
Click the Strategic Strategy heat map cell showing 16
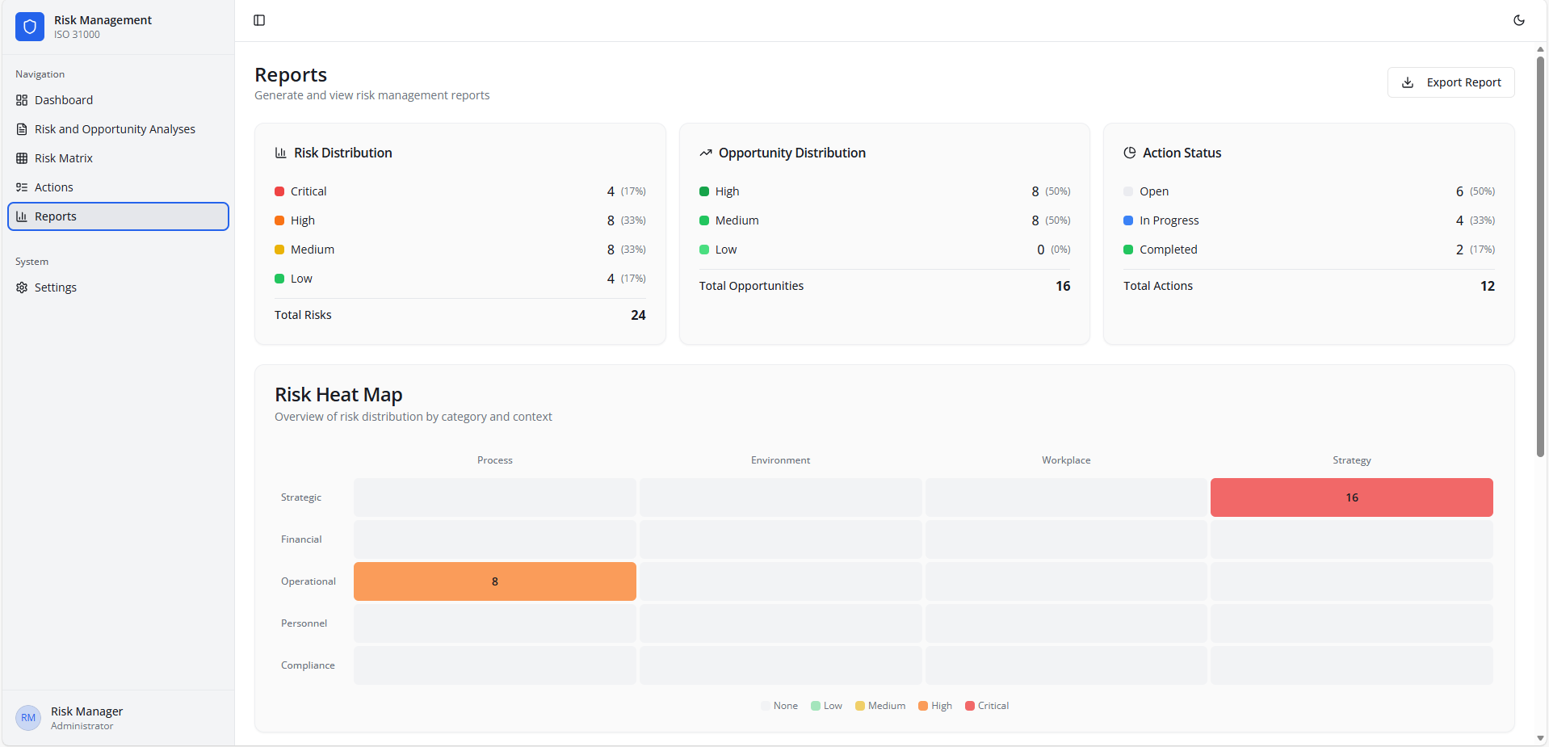point(1351,497)
